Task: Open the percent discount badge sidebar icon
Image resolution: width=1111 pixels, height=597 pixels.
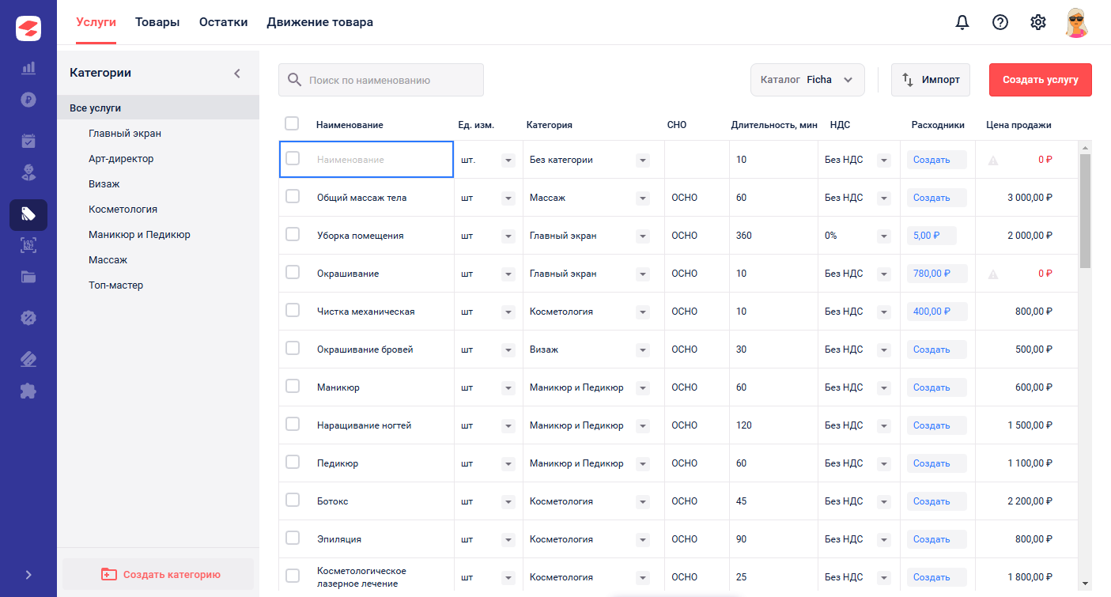Action: (28, 318)
